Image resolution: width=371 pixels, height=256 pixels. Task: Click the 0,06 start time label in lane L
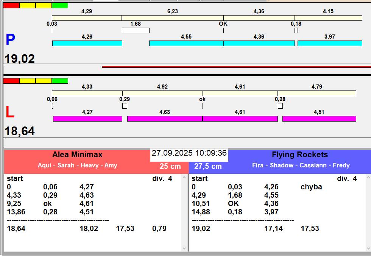click(x=52, y=99)
